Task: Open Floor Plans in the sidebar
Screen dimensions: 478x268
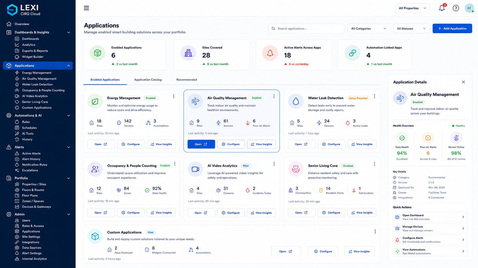Action: tap(30, 196)
